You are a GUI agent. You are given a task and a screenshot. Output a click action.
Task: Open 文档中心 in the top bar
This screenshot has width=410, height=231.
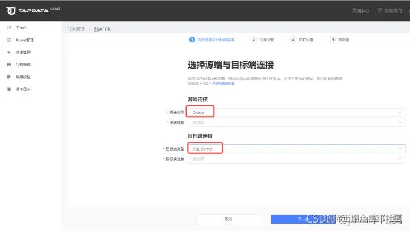pos(360,11)
